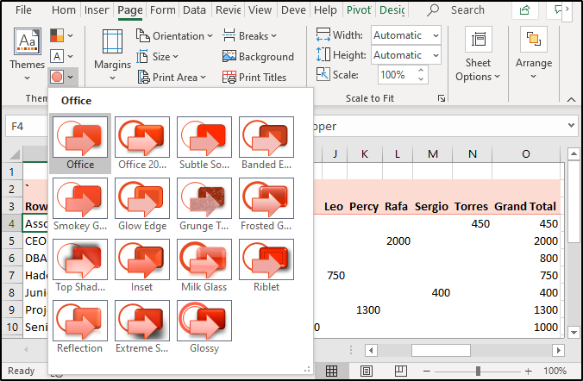Switch to the Home tab
This screenshot has height=381, width=583.
tap(64, 10)
